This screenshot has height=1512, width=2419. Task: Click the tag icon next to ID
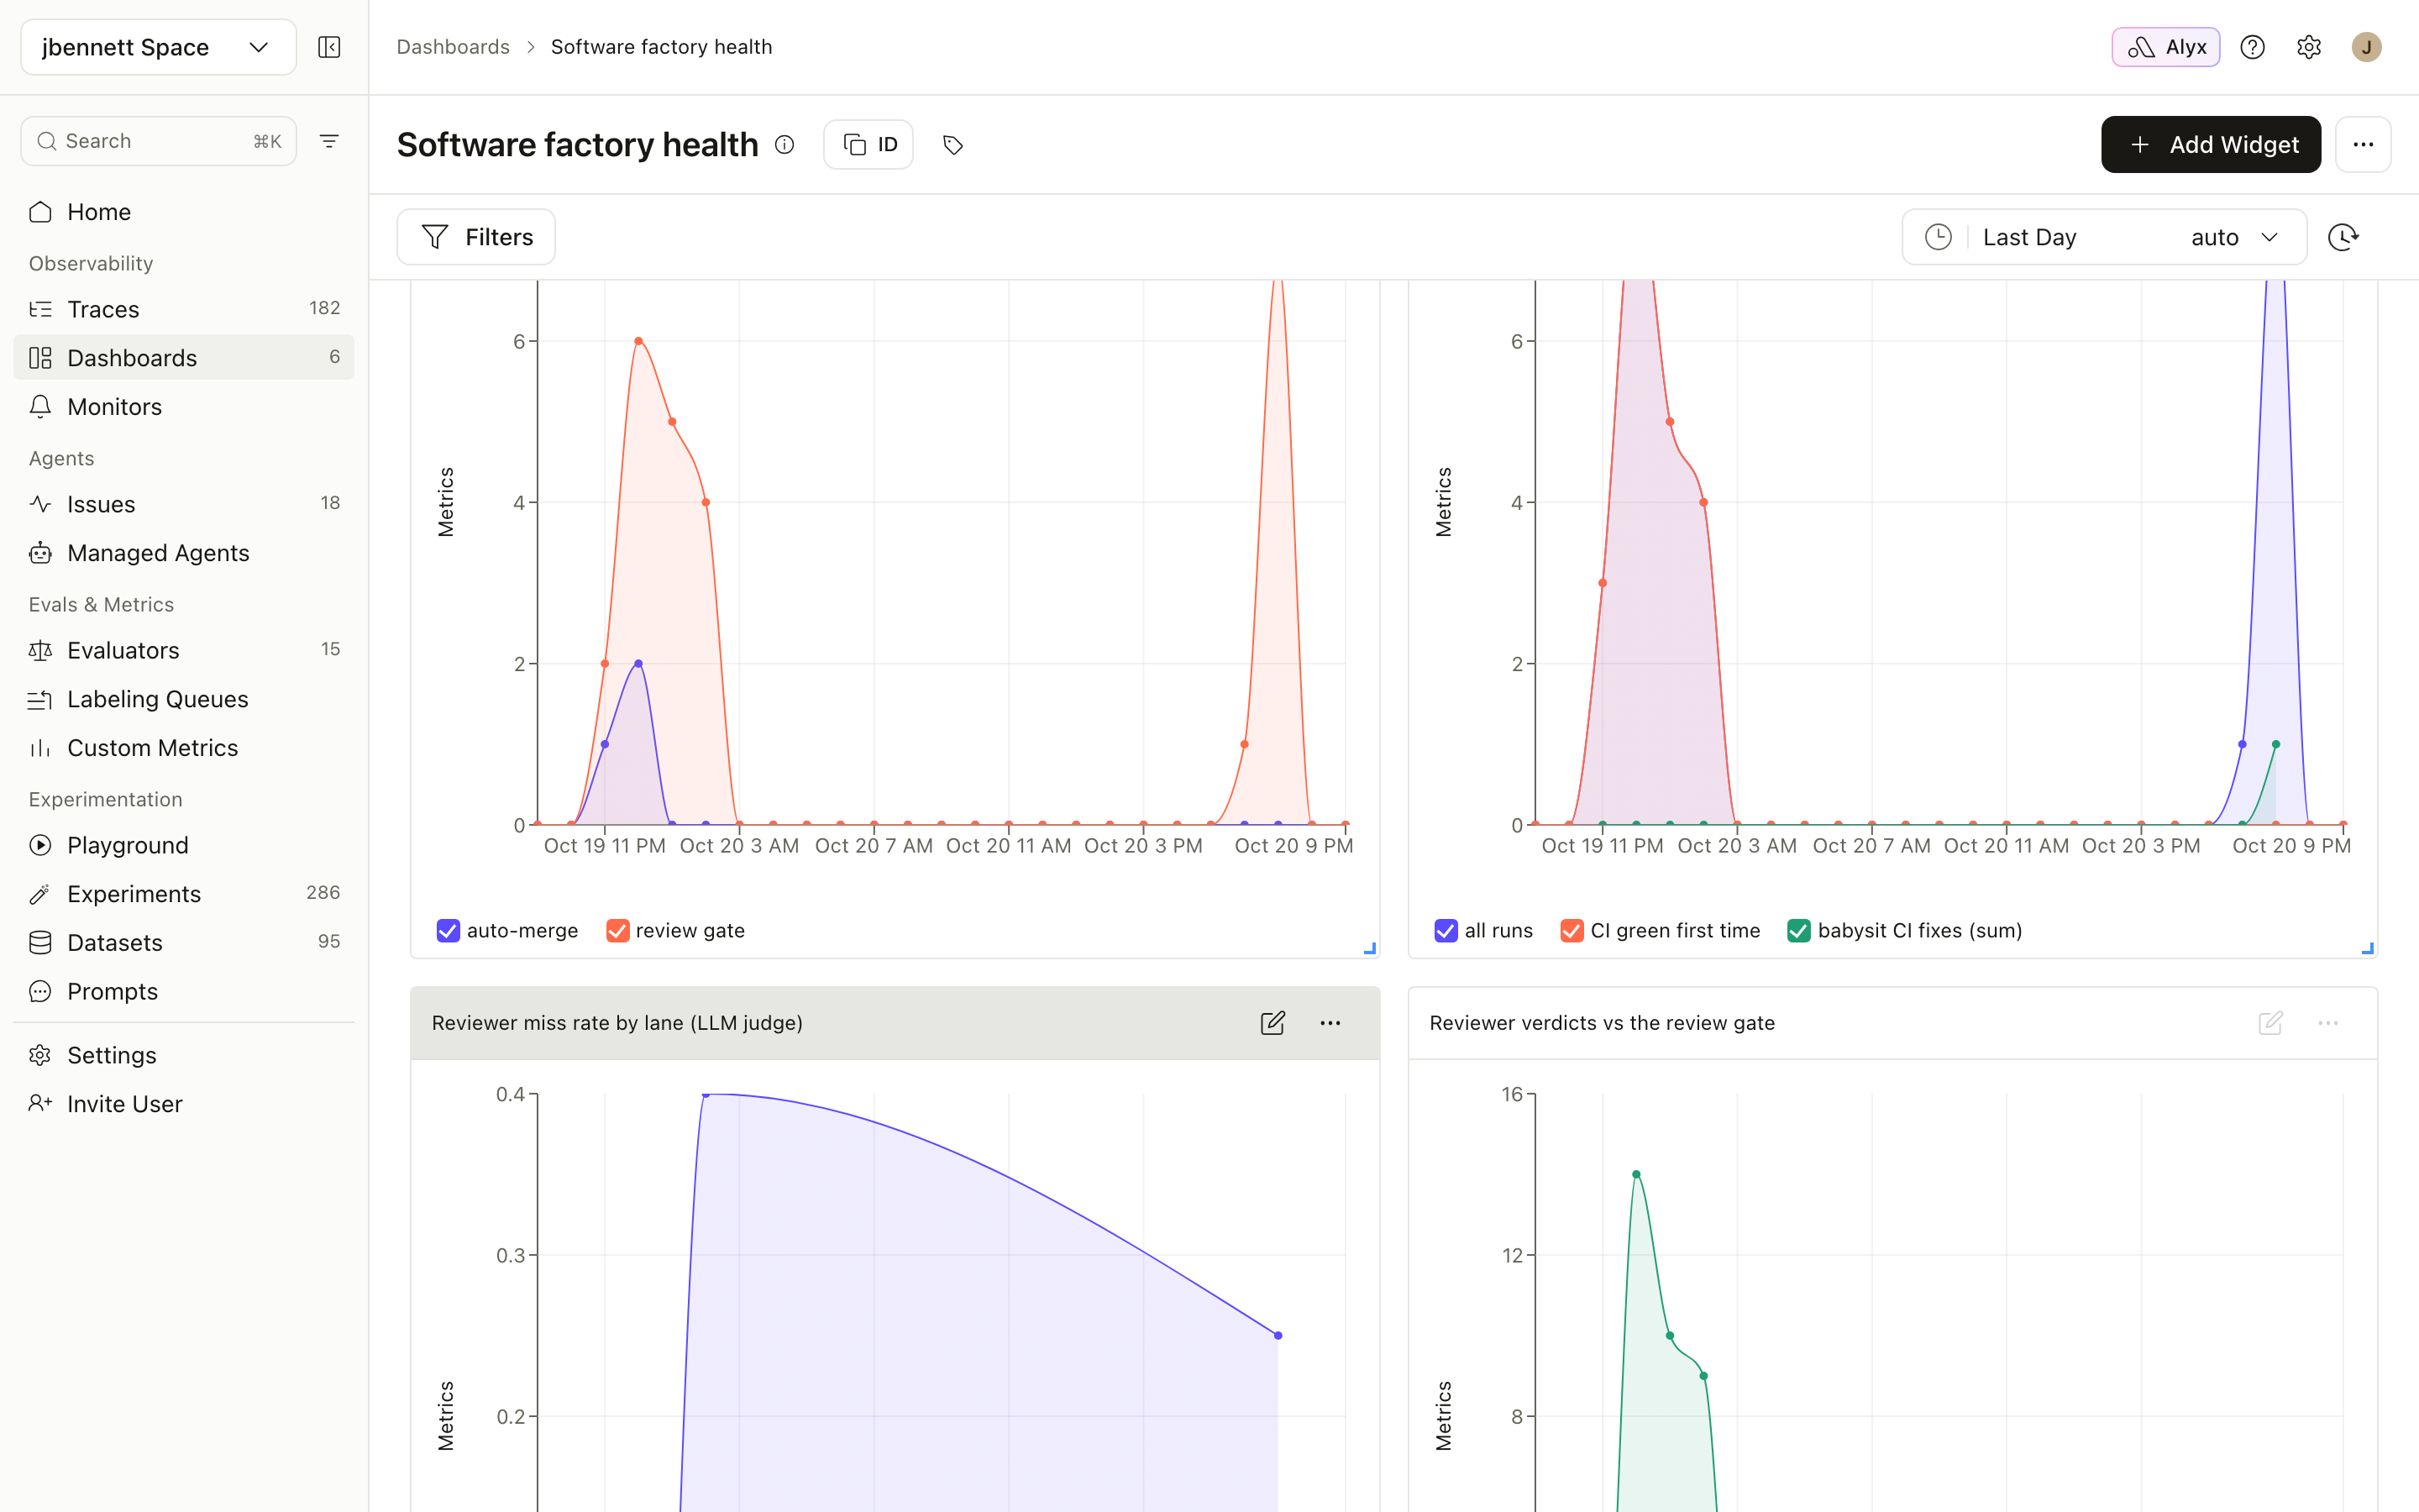tap(952, 145)
